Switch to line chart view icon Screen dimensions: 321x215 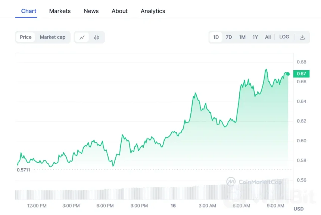coord(82,37)
